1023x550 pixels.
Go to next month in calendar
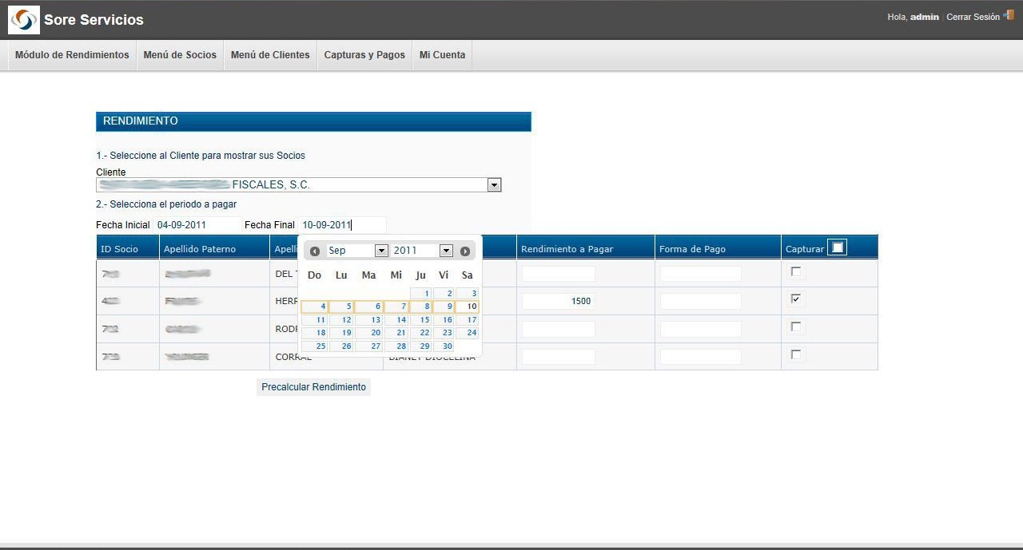pyautogui.click(x=465, y=251)
